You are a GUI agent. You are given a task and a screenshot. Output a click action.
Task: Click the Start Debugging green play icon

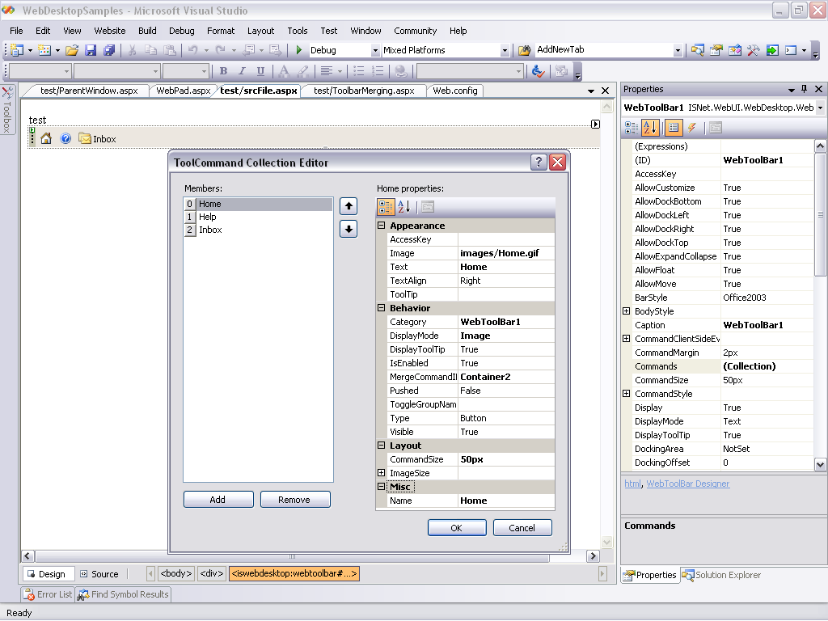(299, 50)
